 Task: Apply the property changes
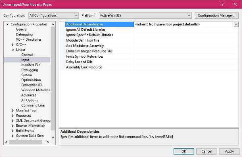pos(229,151)
